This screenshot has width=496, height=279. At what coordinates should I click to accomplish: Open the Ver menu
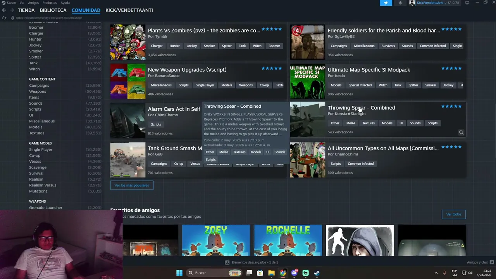[22, 3]
